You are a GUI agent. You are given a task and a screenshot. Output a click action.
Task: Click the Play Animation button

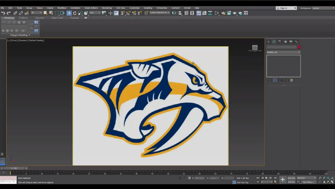pyautogui.click(x=266, y=178)
